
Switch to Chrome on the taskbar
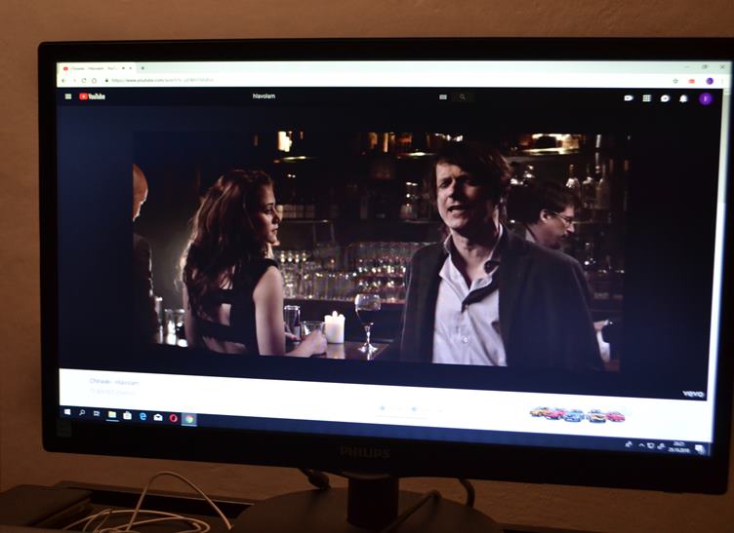pos(188,419)
